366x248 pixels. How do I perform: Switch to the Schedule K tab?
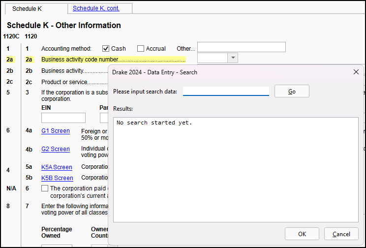(x=27, y=9)
